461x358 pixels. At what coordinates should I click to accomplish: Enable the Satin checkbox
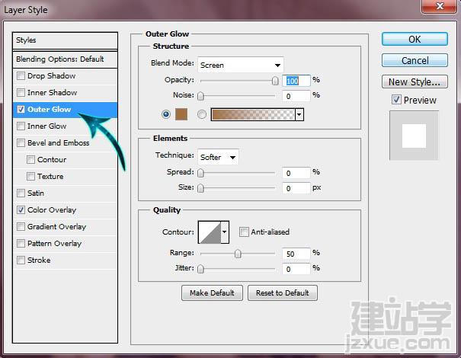click(x=21, y=193)
